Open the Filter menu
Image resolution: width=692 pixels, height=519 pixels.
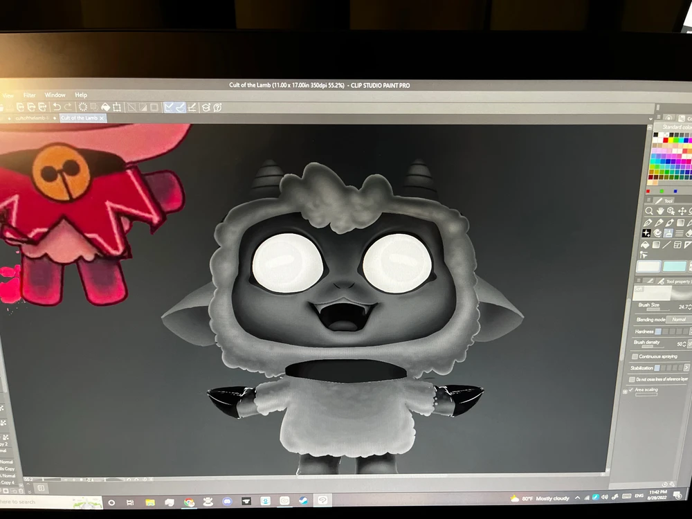[x=30, y=95]
